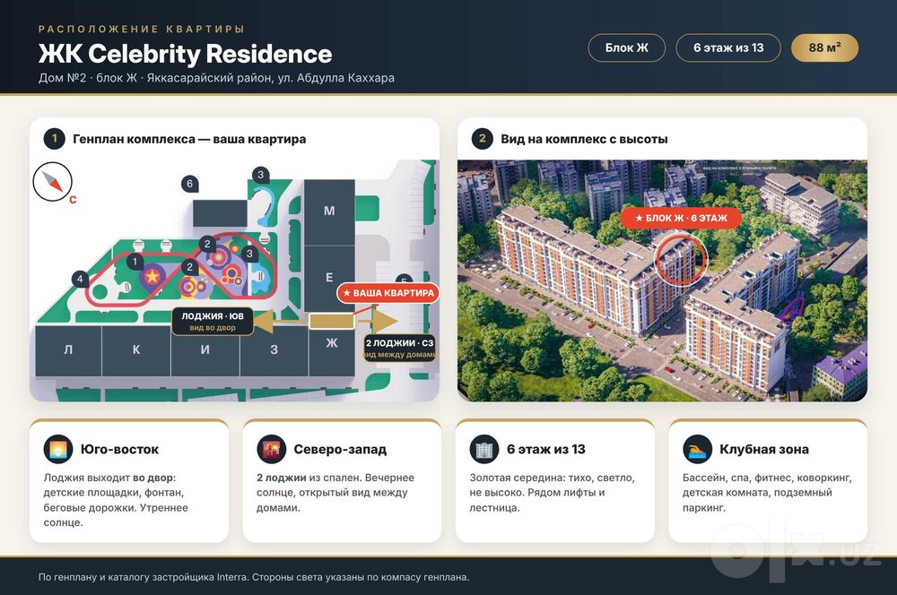Viewport: 897px width, 595px height.
Task: Click the Клубная зона card heading
Action: [x=764, y=449]
